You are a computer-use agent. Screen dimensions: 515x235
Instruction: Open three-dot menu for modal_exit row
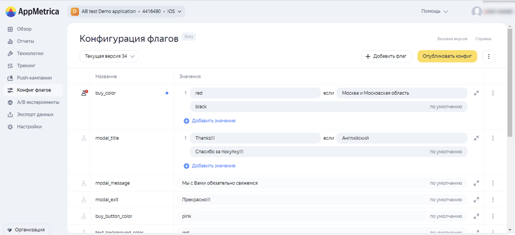click(x=493, y=200)
